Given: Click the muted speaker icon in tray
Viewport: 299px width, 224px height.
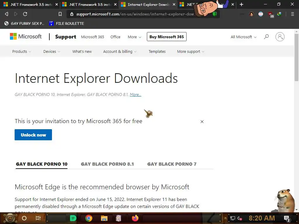Looking at the screenshot, I should [x=239, y=218].
